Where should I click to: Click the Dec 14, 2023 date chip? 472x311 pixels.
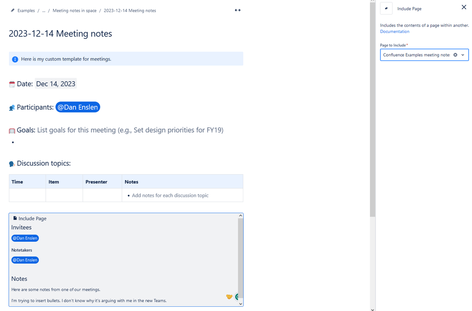(x=55, y=84)
